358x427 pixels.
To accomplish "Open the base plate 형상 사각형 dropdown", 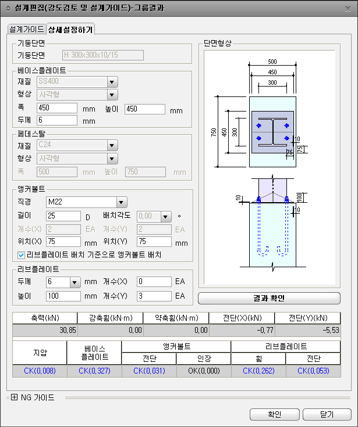I will (112, 95).
